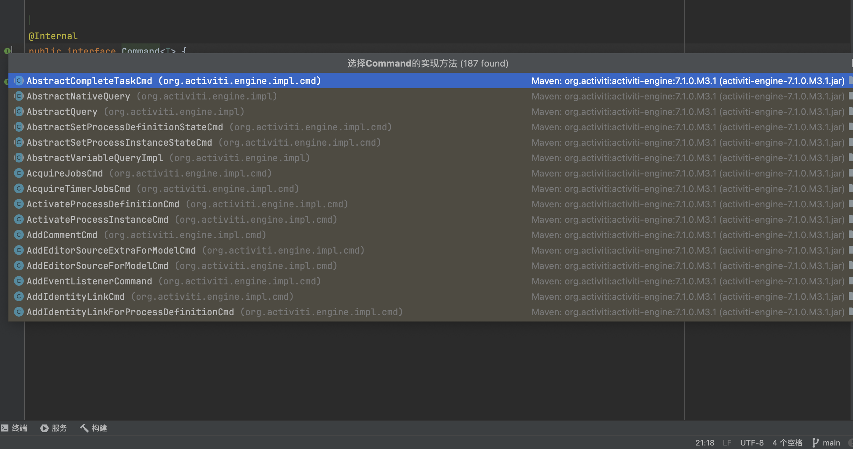
Task: Click the 构建 build hammer icon
Action: coord(84,428)
